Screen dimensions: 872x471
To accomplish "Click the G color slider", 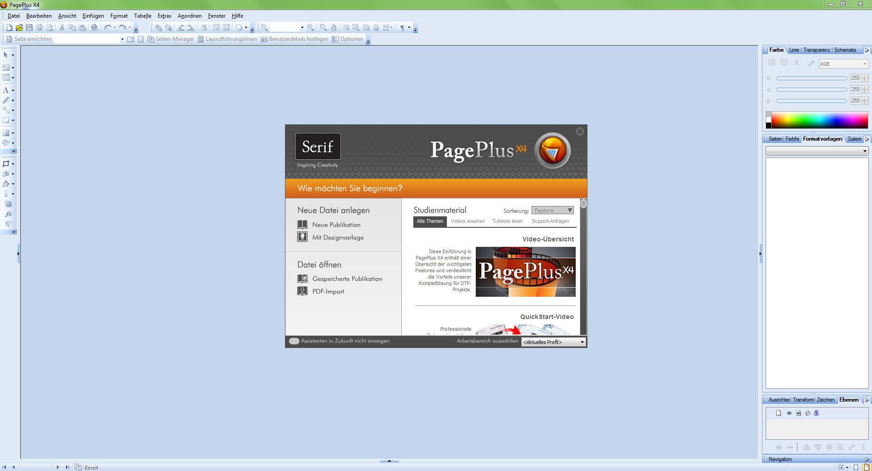I will (x=812, y=89).
